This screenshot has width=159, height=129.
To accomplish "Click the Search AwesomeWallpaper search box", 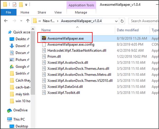I will coord(143,21).
